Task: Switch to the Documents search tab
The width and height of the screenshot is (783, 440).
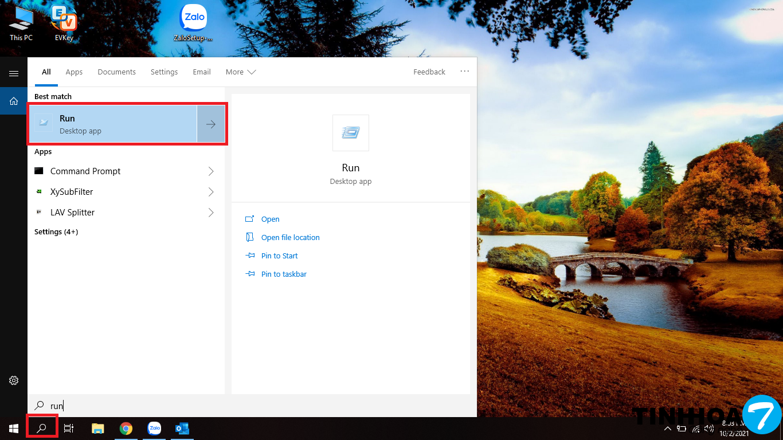Action: [x=116, y=72]
